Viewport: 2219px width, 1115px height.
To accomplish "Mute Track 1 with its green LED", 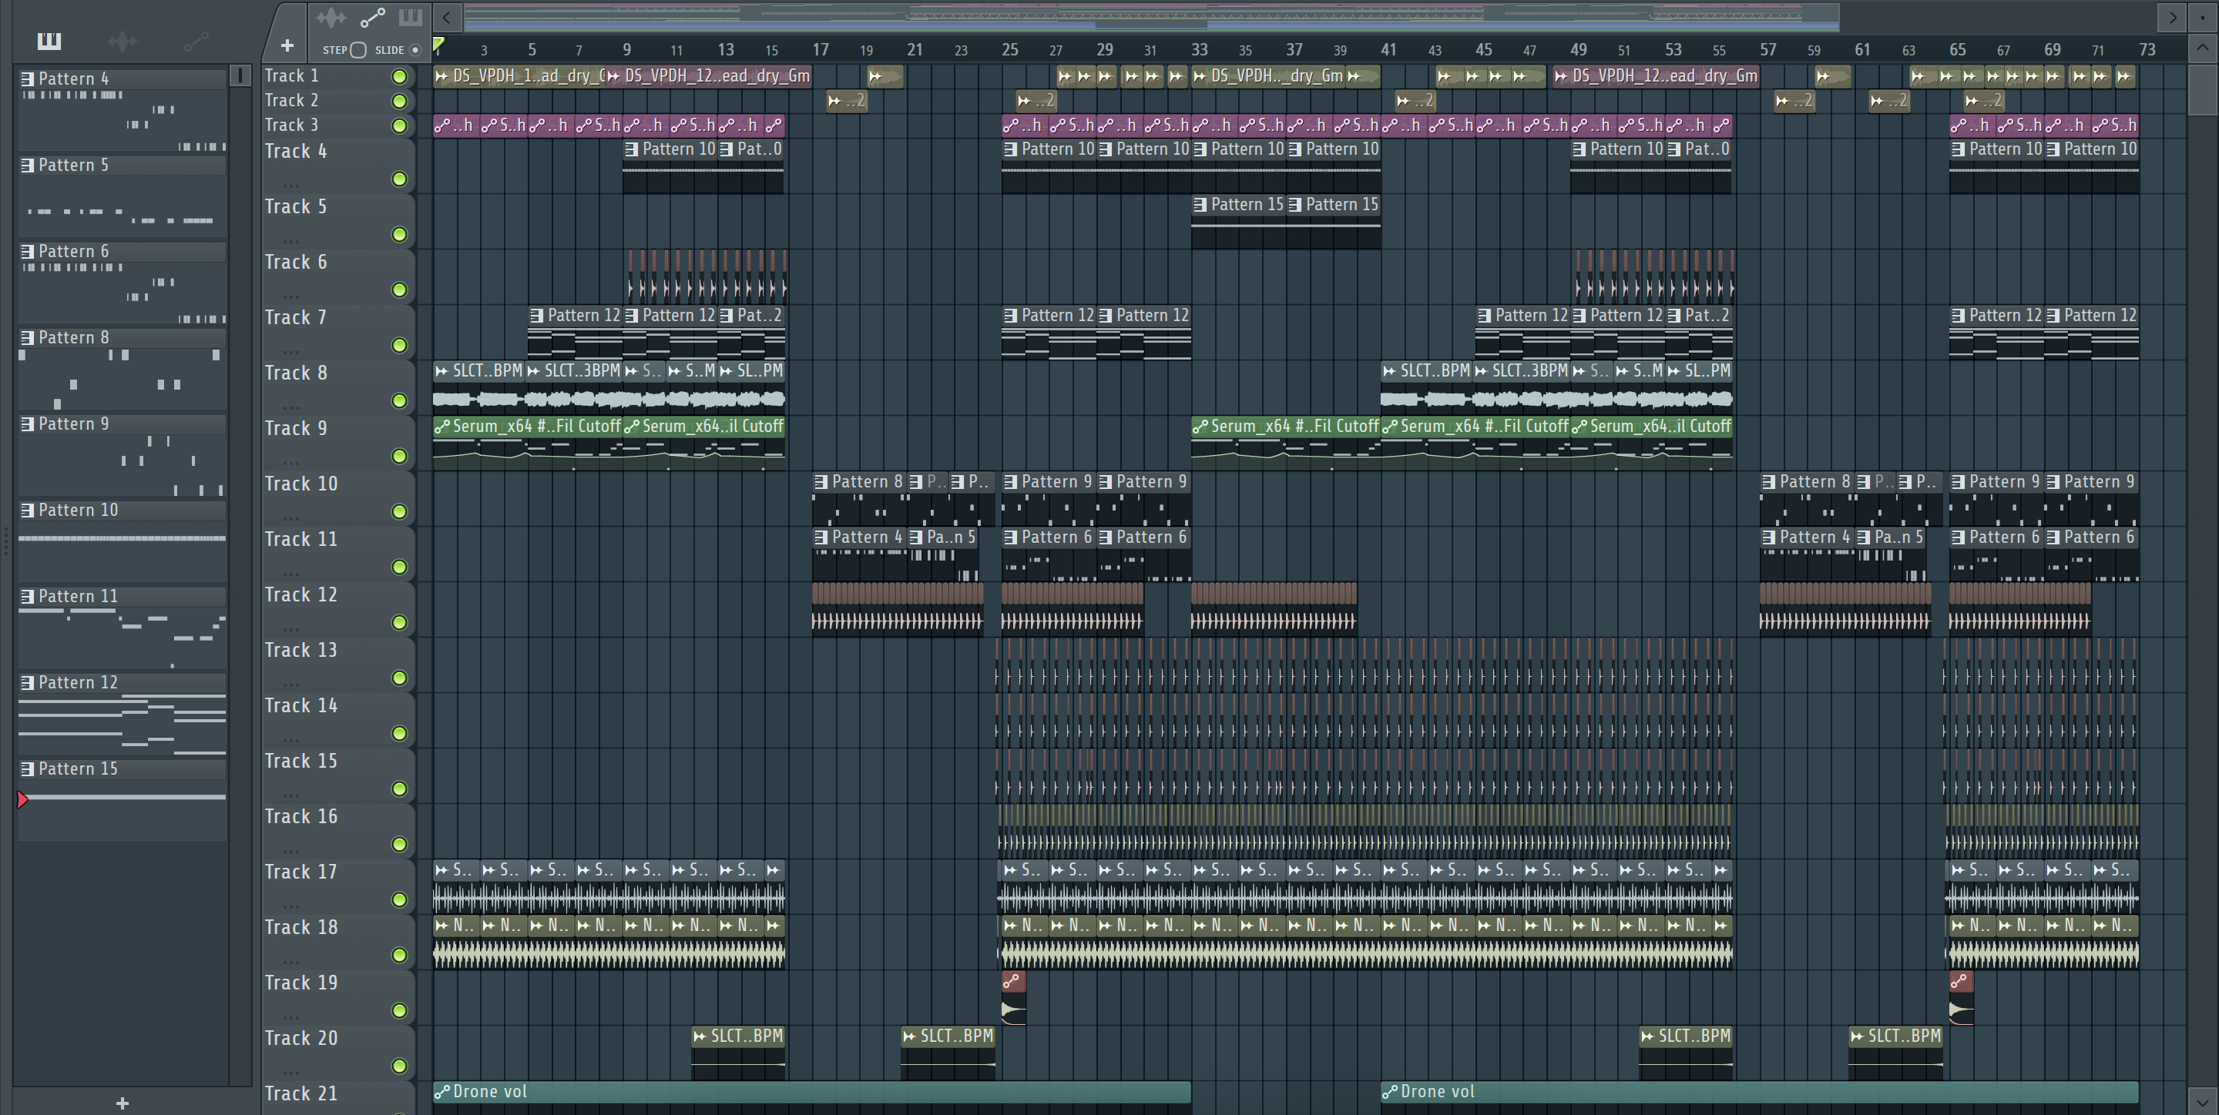I will click(400, 77).
